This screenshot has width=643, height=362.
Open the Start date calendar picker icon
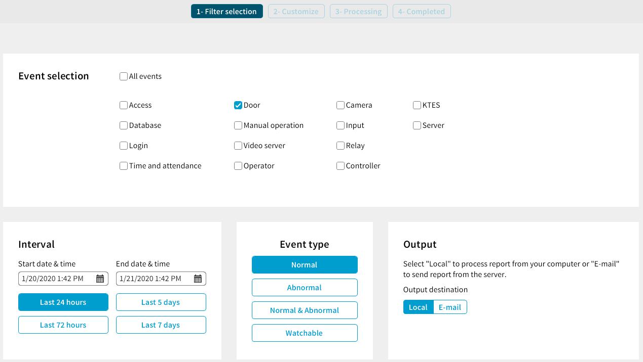coord(100,279)
